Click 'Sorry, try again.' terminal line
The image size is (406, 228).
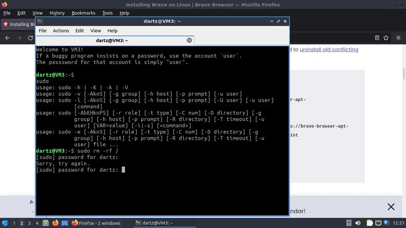click(63, 163)
